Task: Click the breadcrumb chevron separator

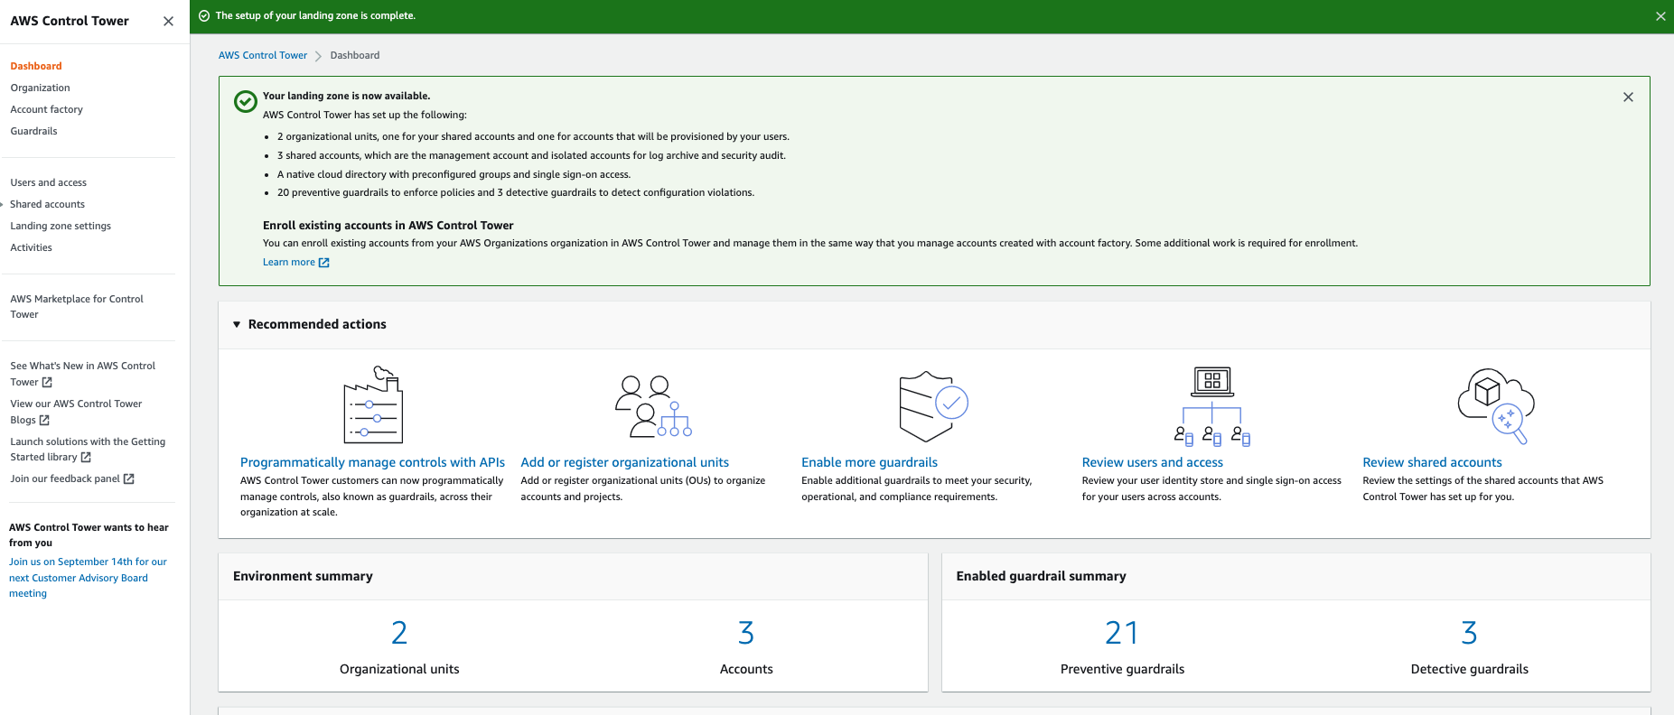Action: click(318, 56)
